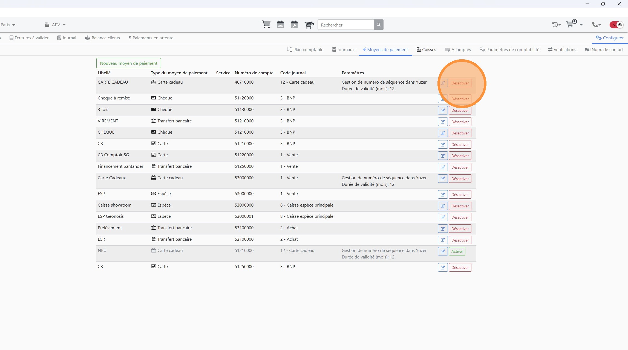Image resolution: width=628 pixels, height=350 pixels.
Task: Click Nouveau moyen de paiement button
Action: pos(128,63)
